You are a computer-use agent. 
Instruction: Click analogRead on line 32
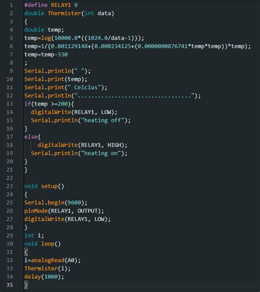click(x=48, y=260)
